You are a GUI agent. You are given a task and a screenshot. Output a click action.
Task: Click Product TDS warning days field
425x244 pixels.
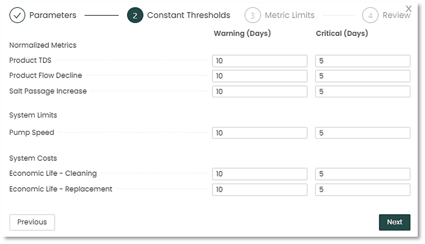260,61
